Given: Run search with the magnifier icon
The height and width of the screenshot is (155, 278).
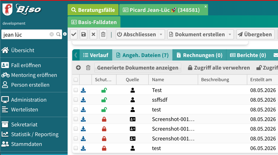Looking at the screenshot, I should [58, 34].
